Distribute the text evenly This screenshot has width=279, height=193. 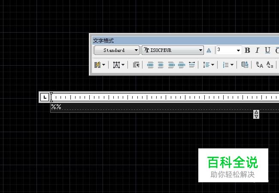191,64
